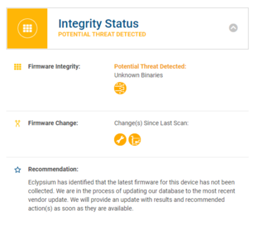Click the device component change icon
Screen dimensions: 255x226
coord(134,140)
